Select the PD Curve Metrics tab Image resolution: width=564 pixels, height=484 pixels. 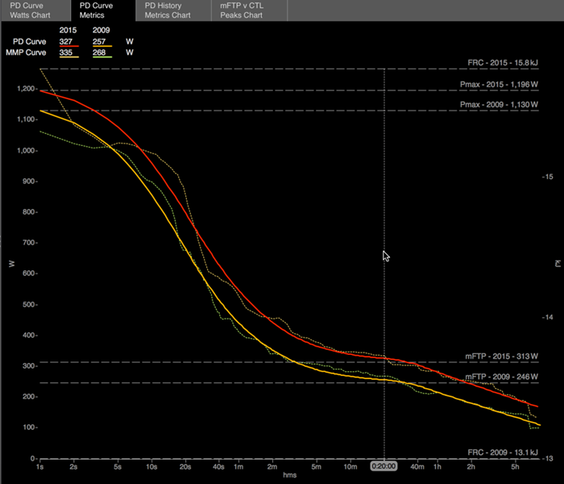click(103, 10)
